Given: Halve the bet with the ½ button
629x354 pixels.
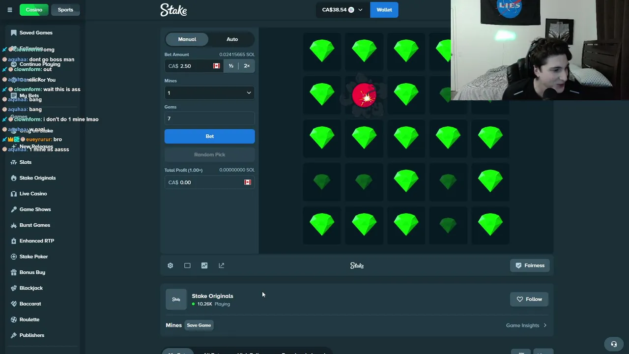Looking at the screenshot, I should (x=231, y=66).
